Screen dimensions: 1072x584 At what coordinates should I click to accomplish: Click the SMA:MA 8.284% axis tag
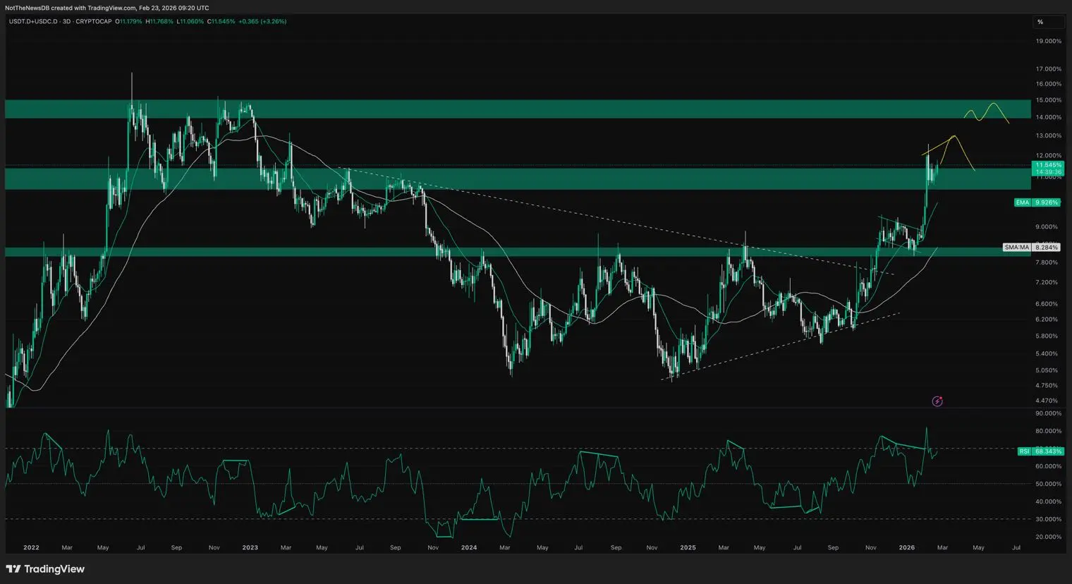(x=1031, y=248)
